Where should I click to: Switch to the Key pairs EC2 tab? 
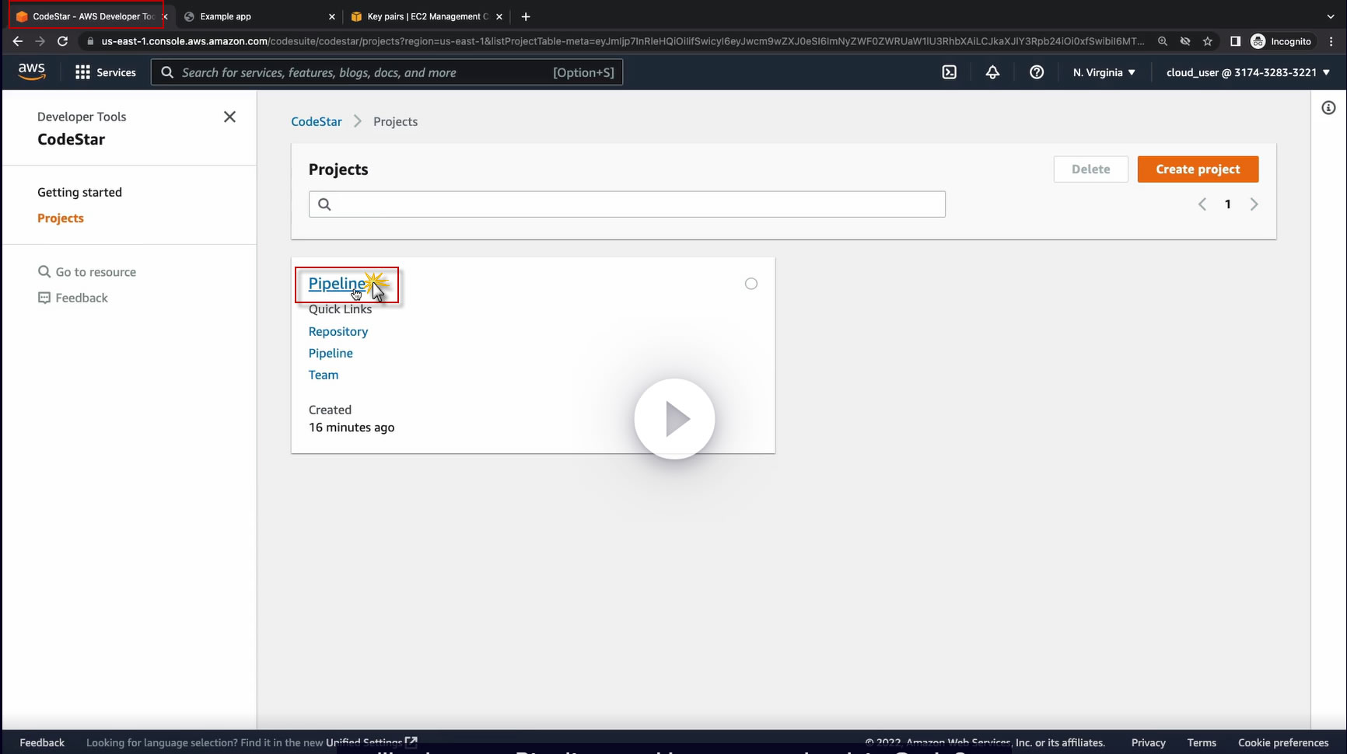pos(426,16)
